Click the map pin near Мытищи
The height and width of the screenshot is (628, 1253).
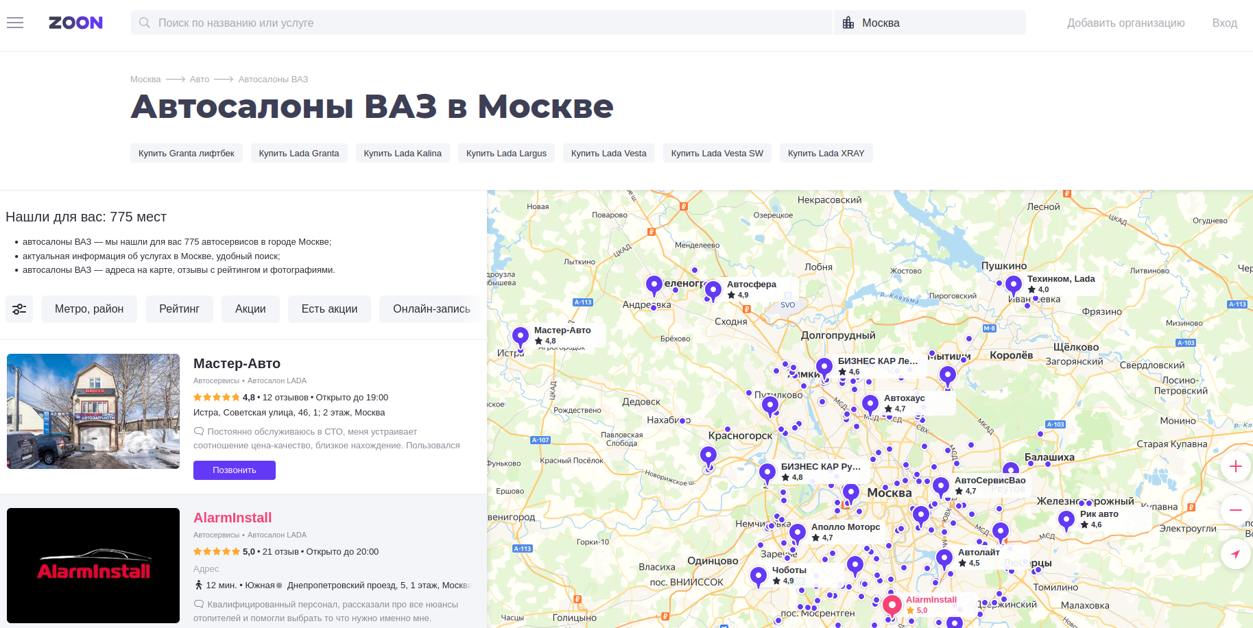coord(948,376)
